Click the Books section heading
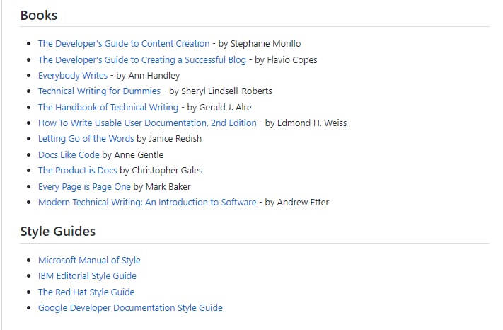Screen dimensions: 503x330 coord(39,15)
